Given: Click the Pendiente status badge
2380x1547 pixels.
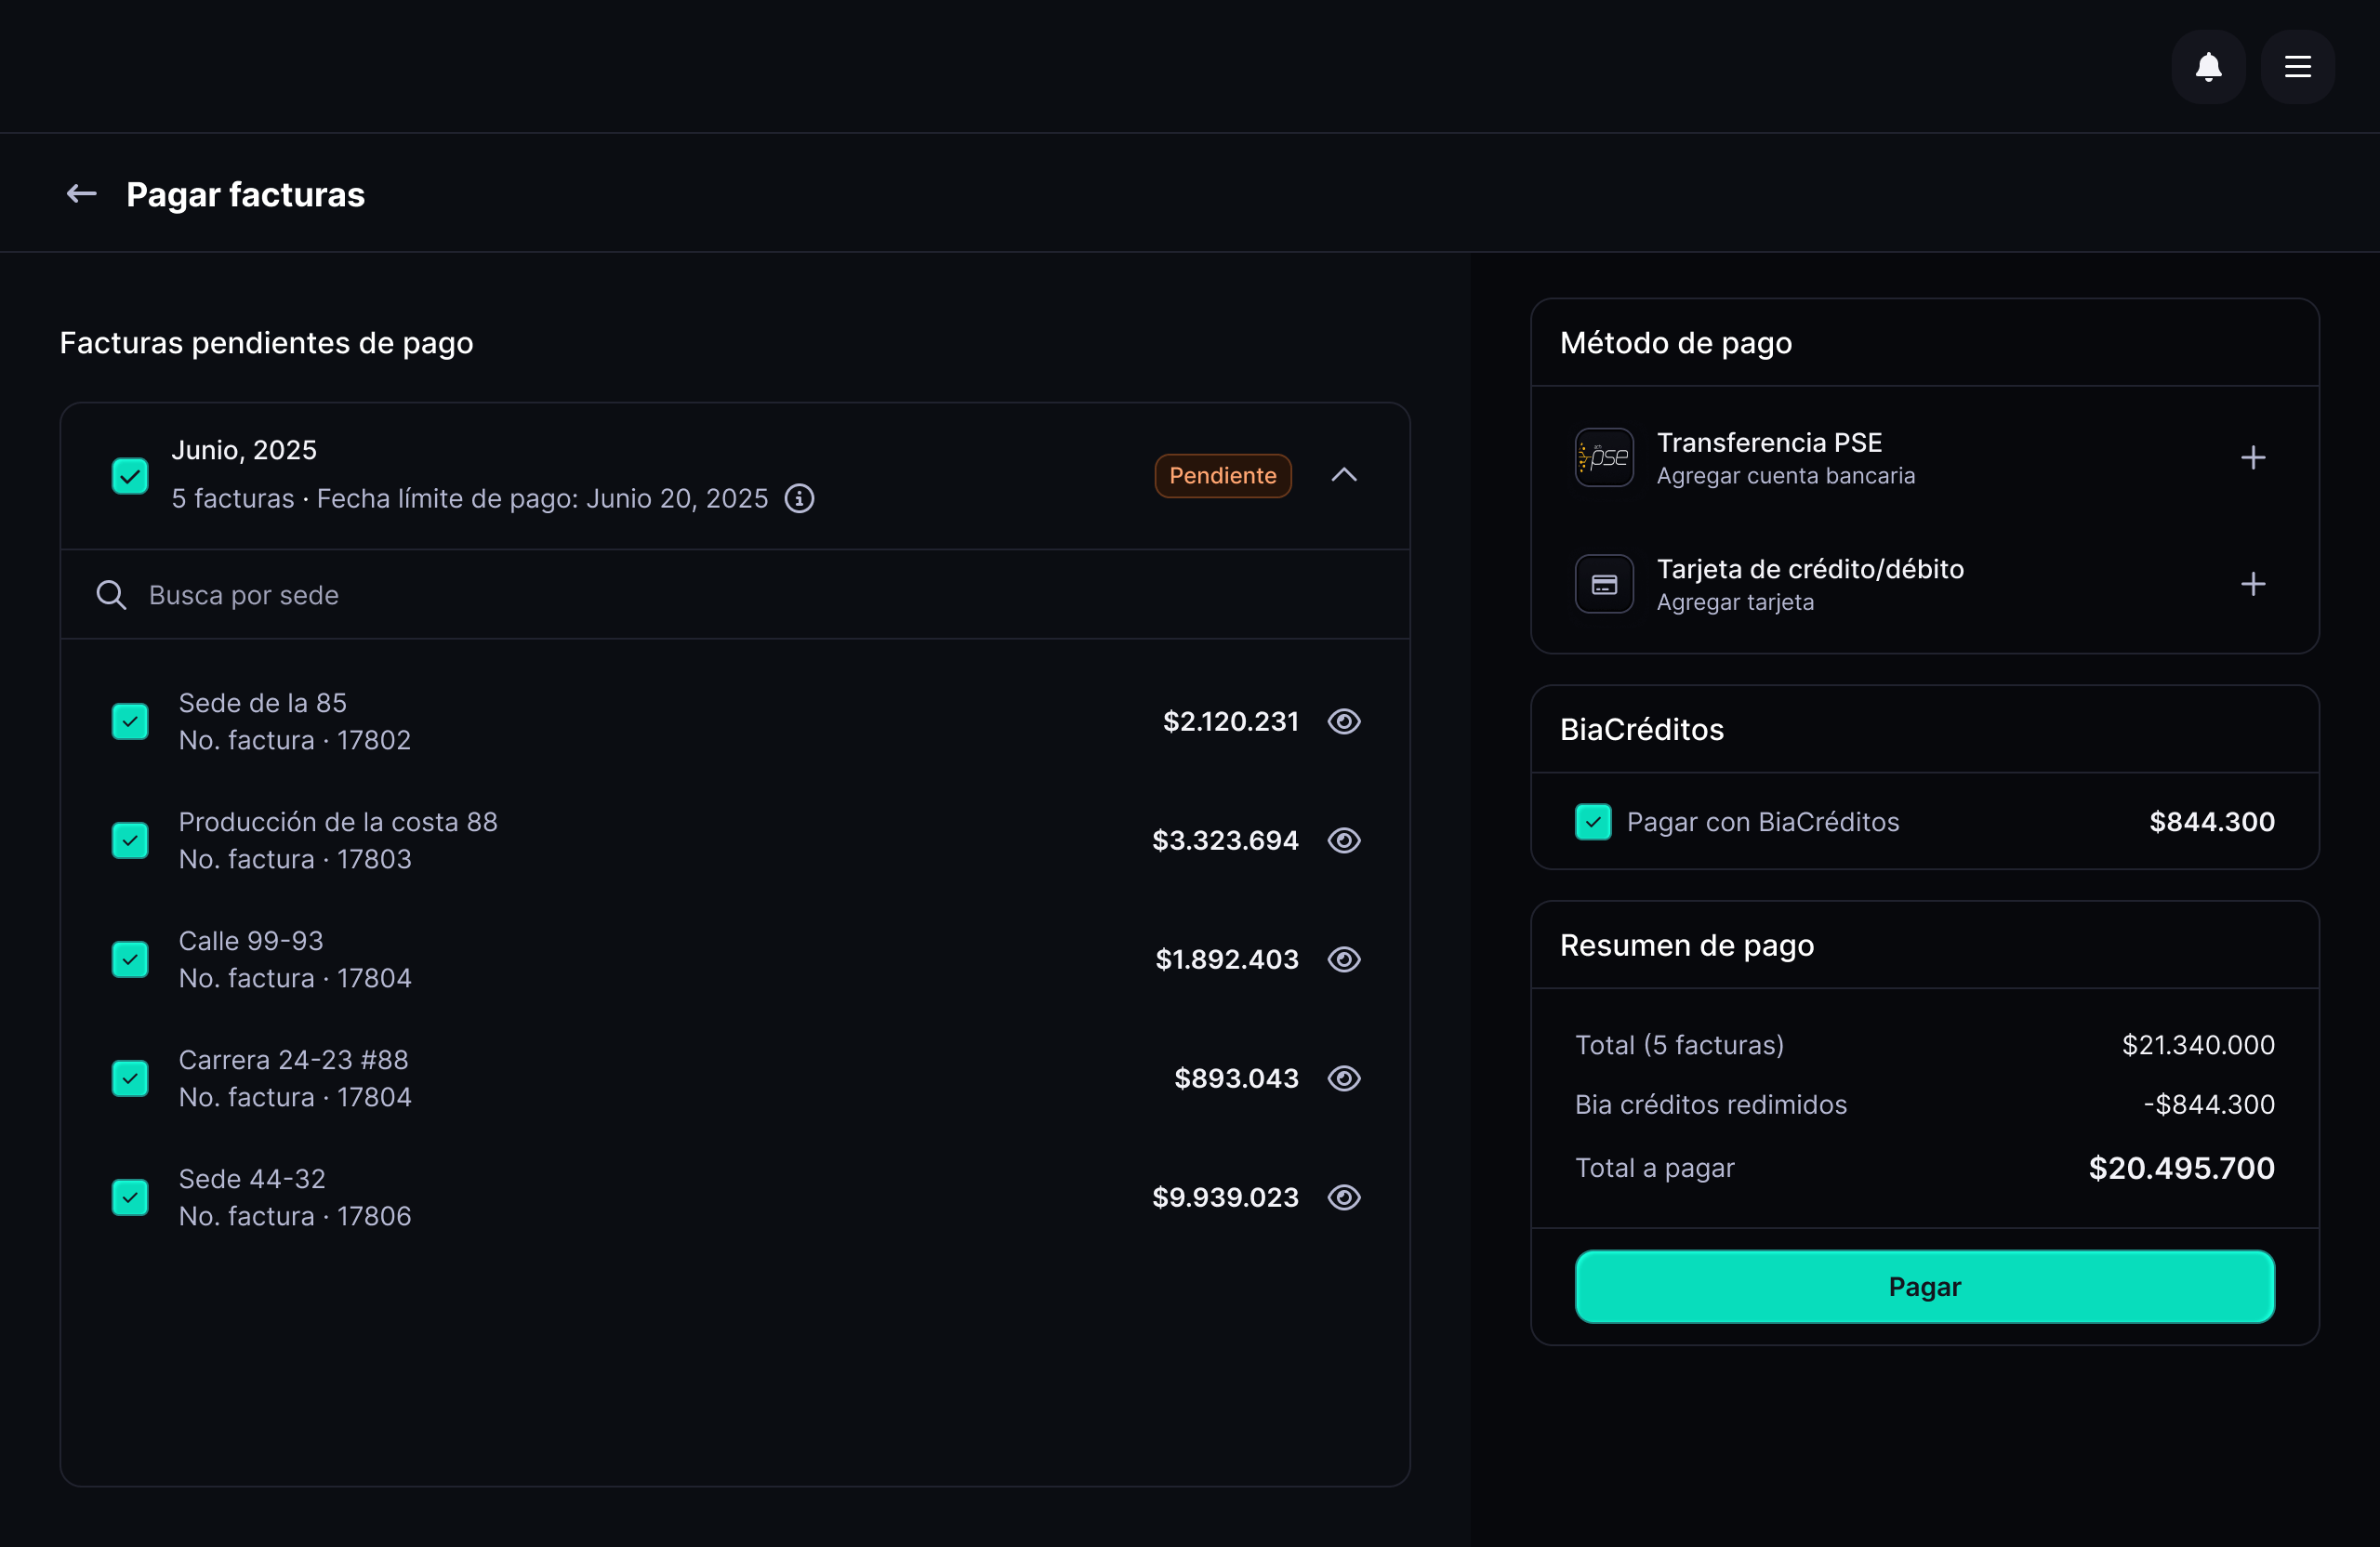Looking at the screenshot, I should point(1223,475).
